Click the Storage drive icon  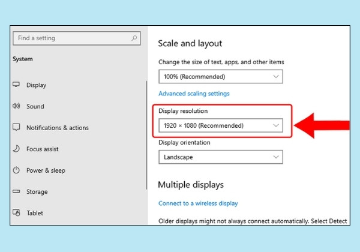(16, 191)
